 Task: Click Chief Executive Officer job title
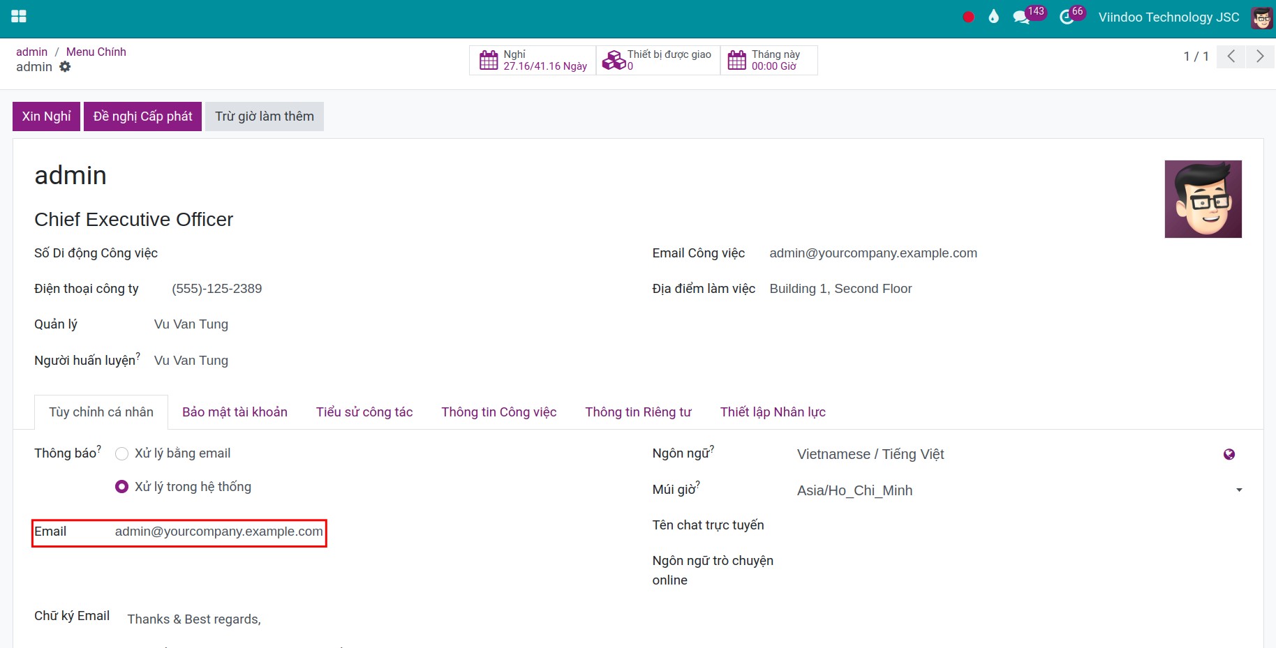pyautogui.click(x=134, y=220)
